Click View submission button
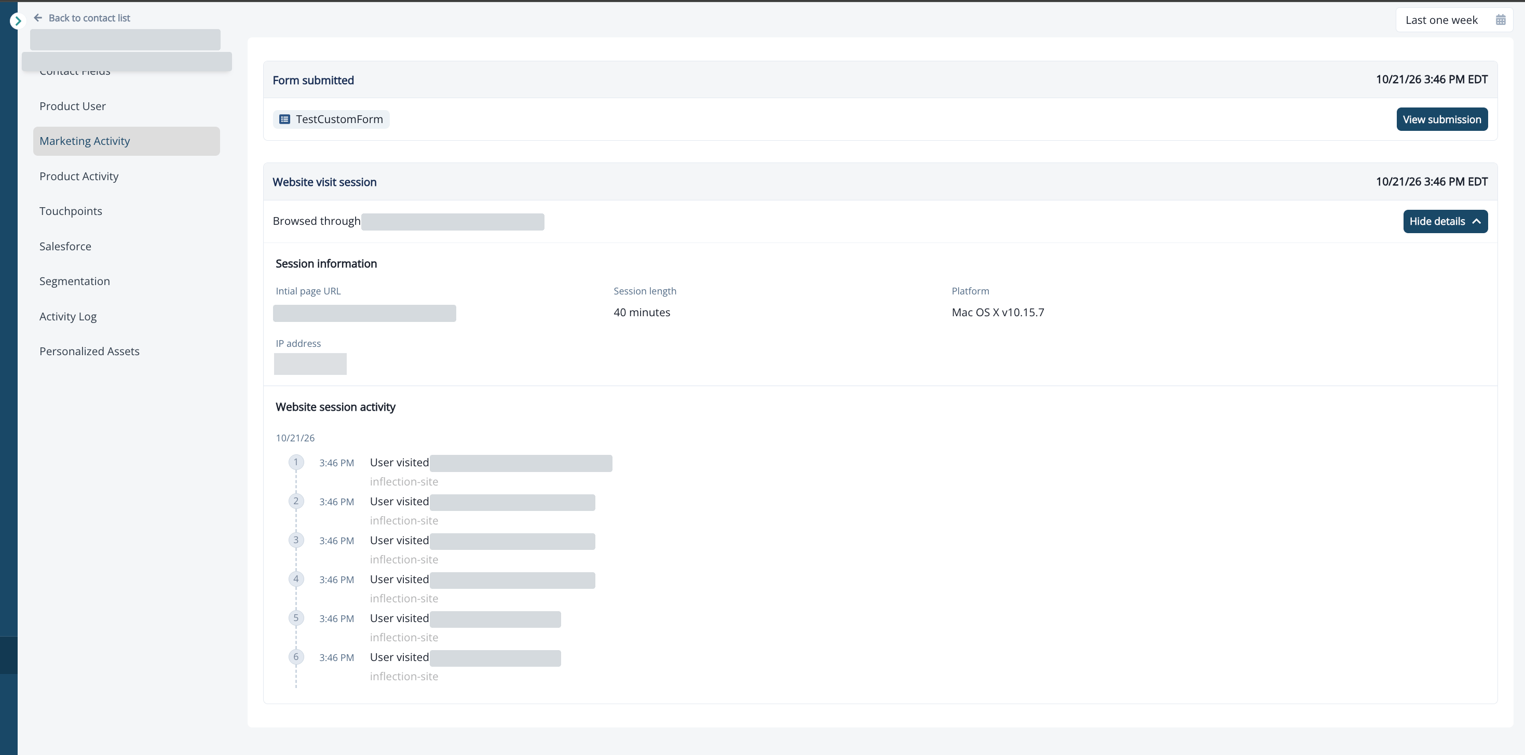 [x=1441, y=119]
